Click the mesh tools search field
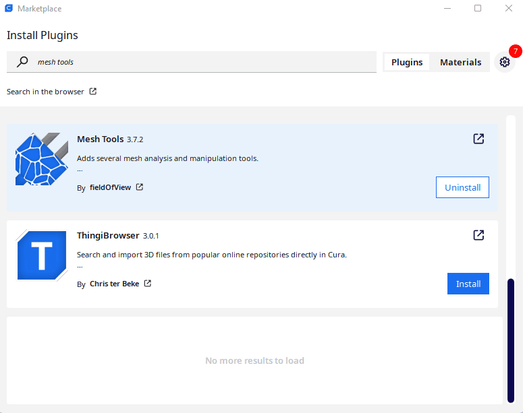523x413 pixels. 192,62
